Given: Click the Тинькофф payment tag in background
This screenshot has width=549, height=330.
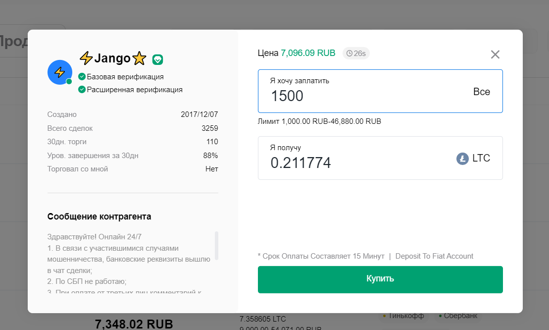Looking at the screenshot, I should (x=403, y=316).
